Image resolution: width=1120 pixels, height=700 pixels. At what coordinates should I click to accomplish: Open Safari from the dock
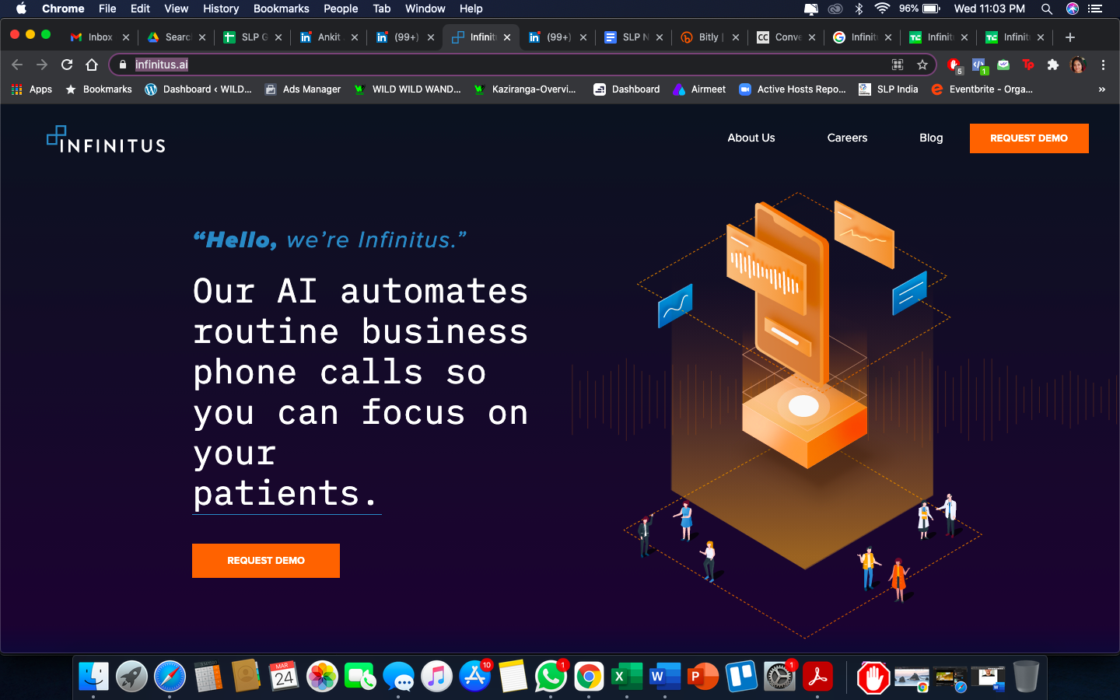[170, 676]
